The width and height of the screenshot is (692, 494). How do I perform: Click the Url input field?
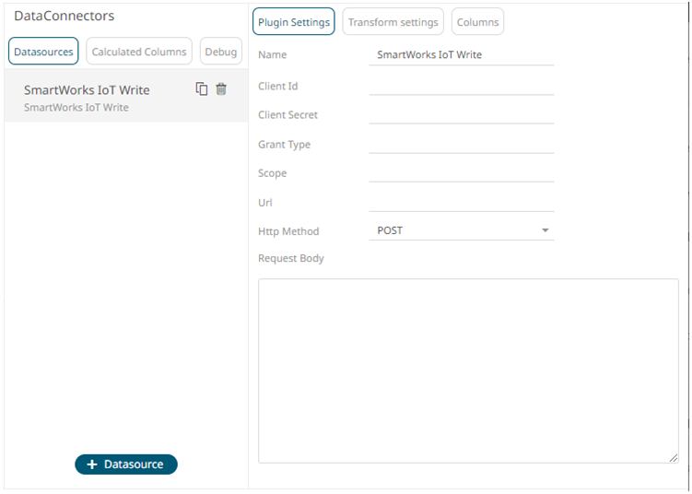[461, 202]
